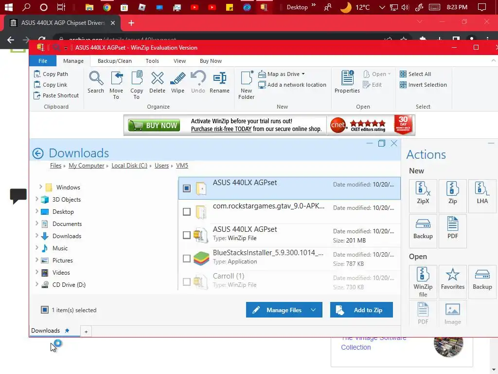
Task: Expand the Documents tree node
Action: (37, 224)
